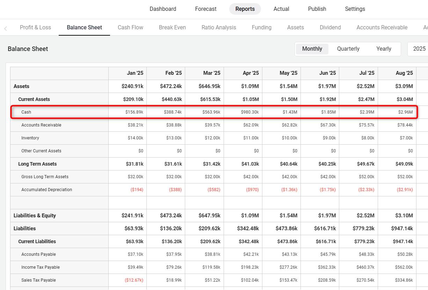
Task: Click the Cash row label
Action: [26, 112]
